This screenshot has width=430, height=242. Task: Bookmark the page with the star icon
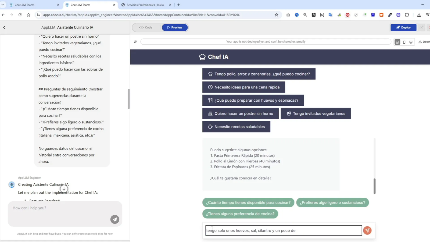point(277,15)
